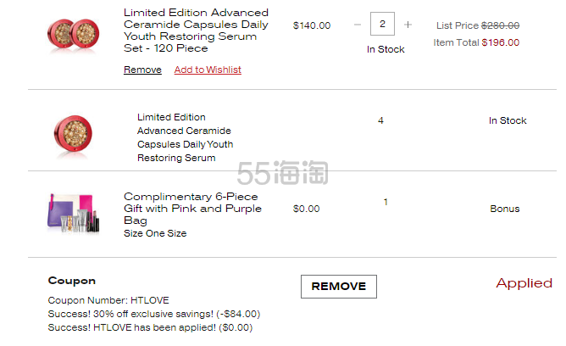Decrease quantity with the minus icon
The width and height of the screenshot is (566, 346).
pyautogui.click(x=358, y=25)
